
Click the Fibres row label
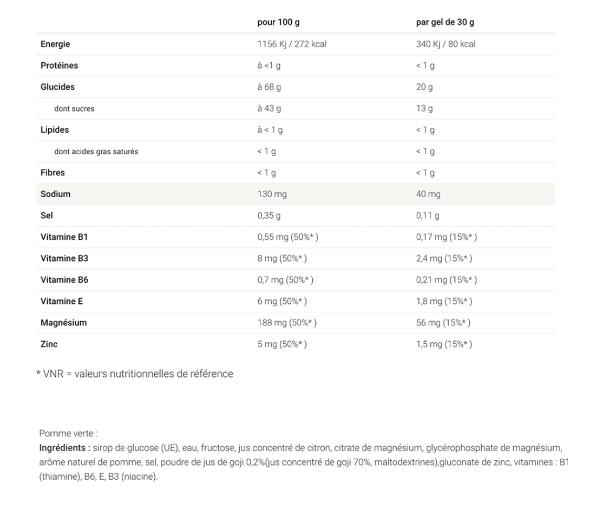[53, 173]
